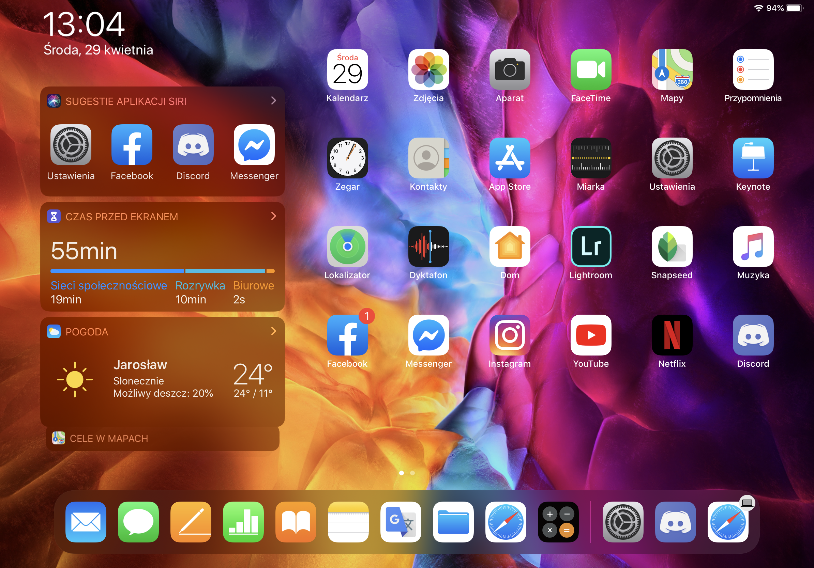Tap the Wi-Fi status icon
The image size is (814, 568).
coord(758,8)
